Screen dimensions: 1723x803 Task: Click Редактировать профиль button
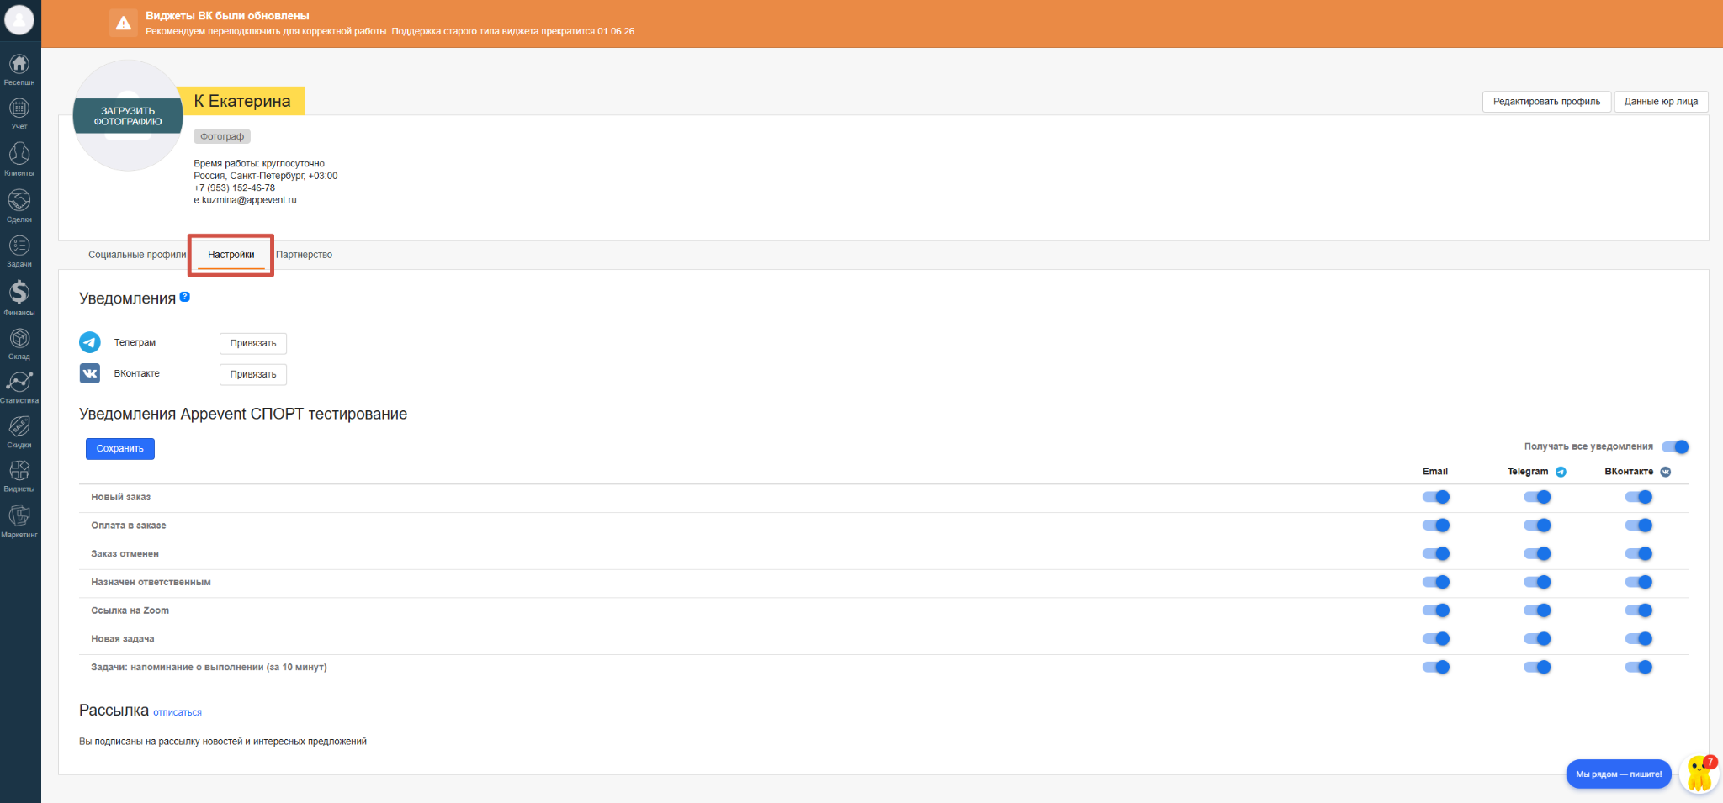(1546, 102)
